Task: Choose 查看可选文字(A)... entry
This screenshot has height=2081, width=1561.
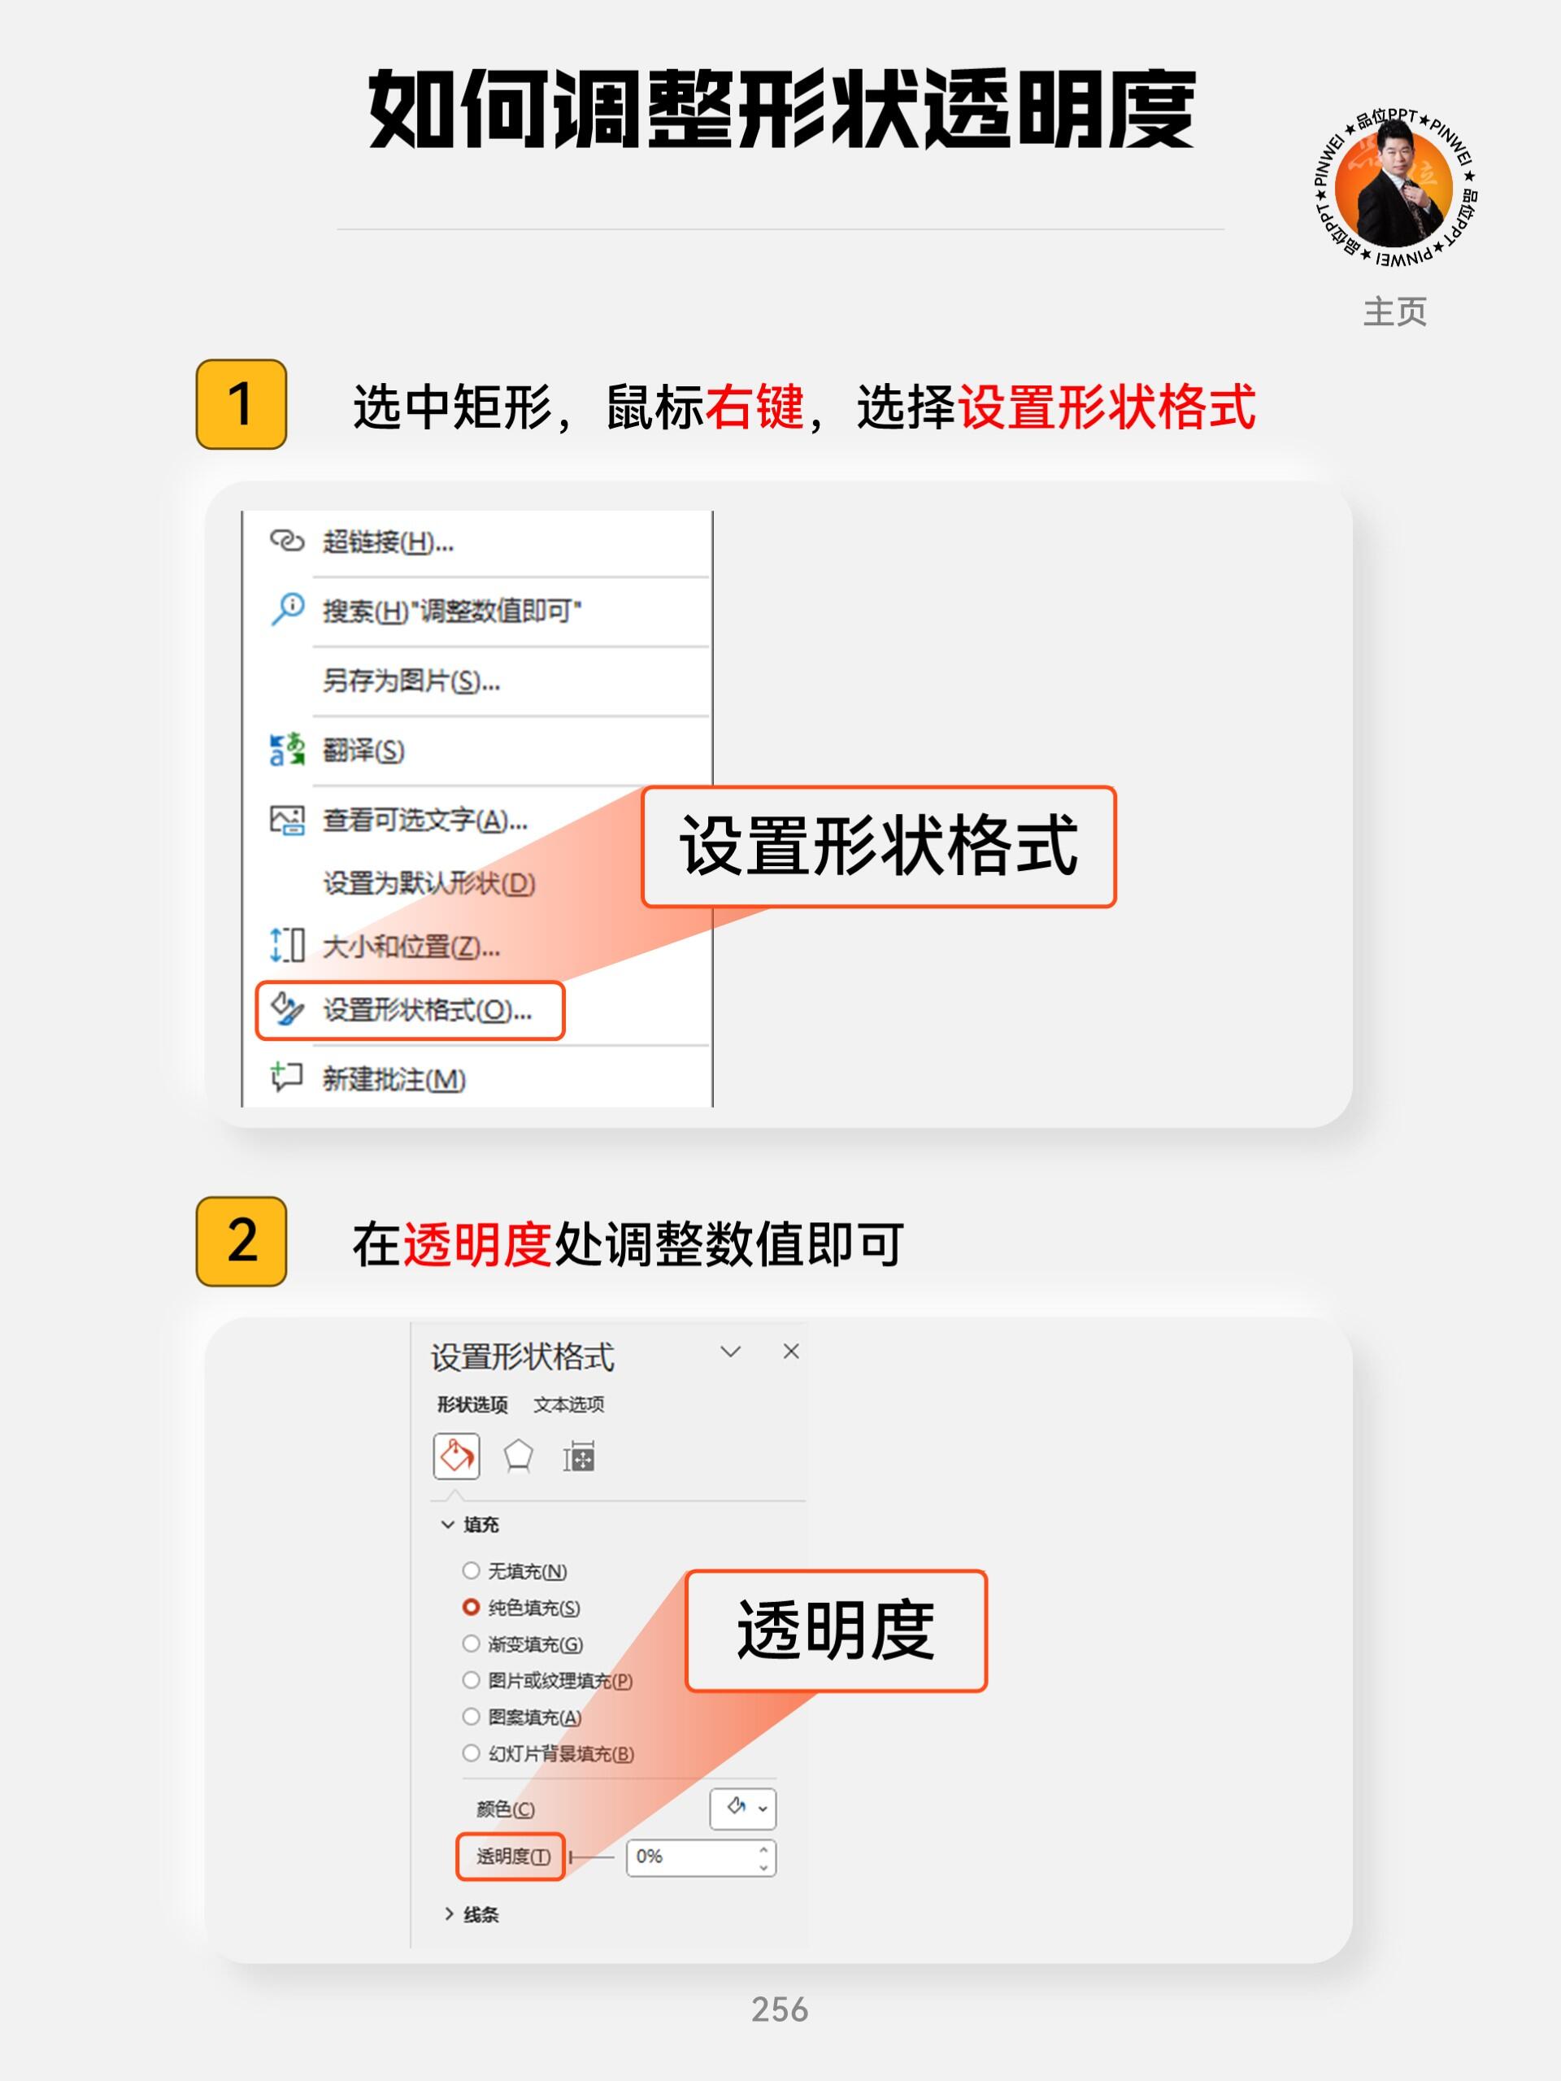Action: (x=476, y=821)
